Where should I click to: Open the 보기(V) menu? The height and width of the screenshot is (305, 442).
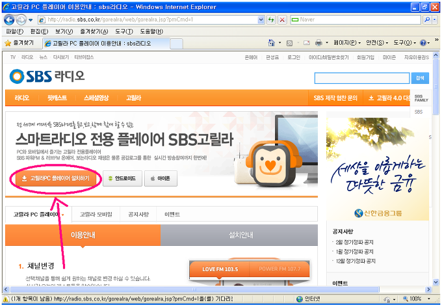click(64, 31)
